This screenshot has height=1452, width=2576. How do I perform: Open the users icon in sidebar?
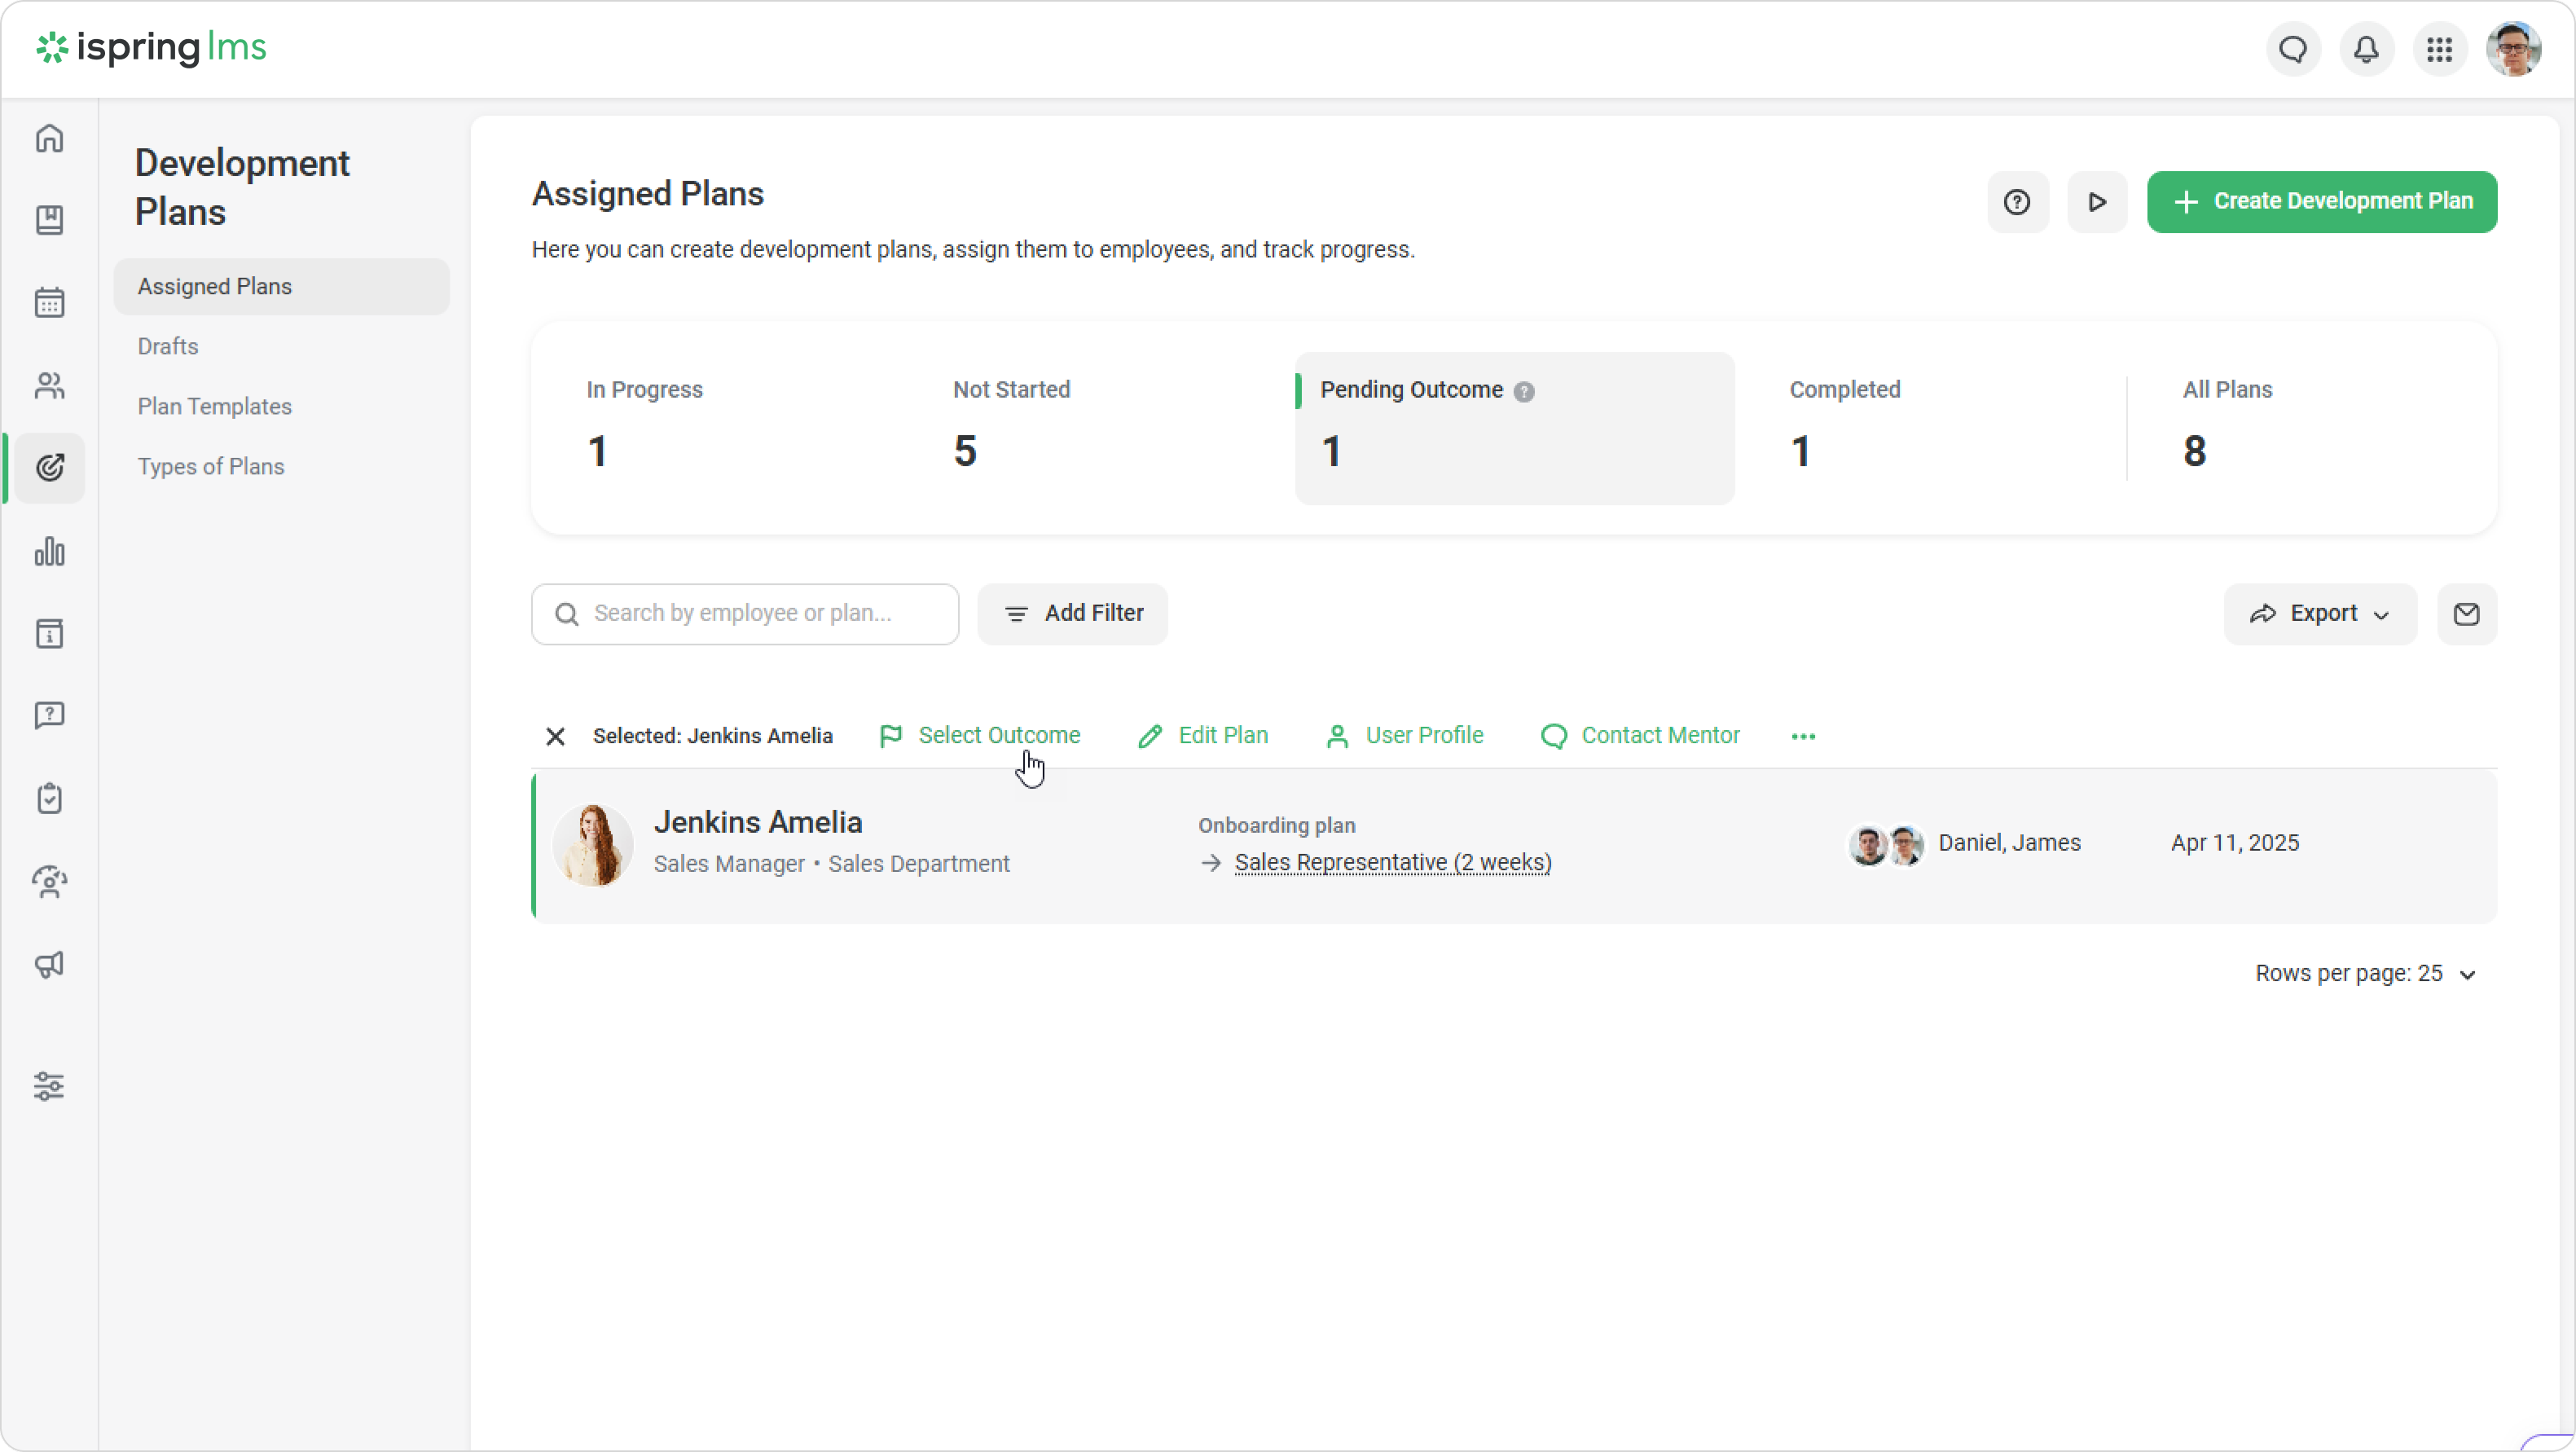click(49, 386)
